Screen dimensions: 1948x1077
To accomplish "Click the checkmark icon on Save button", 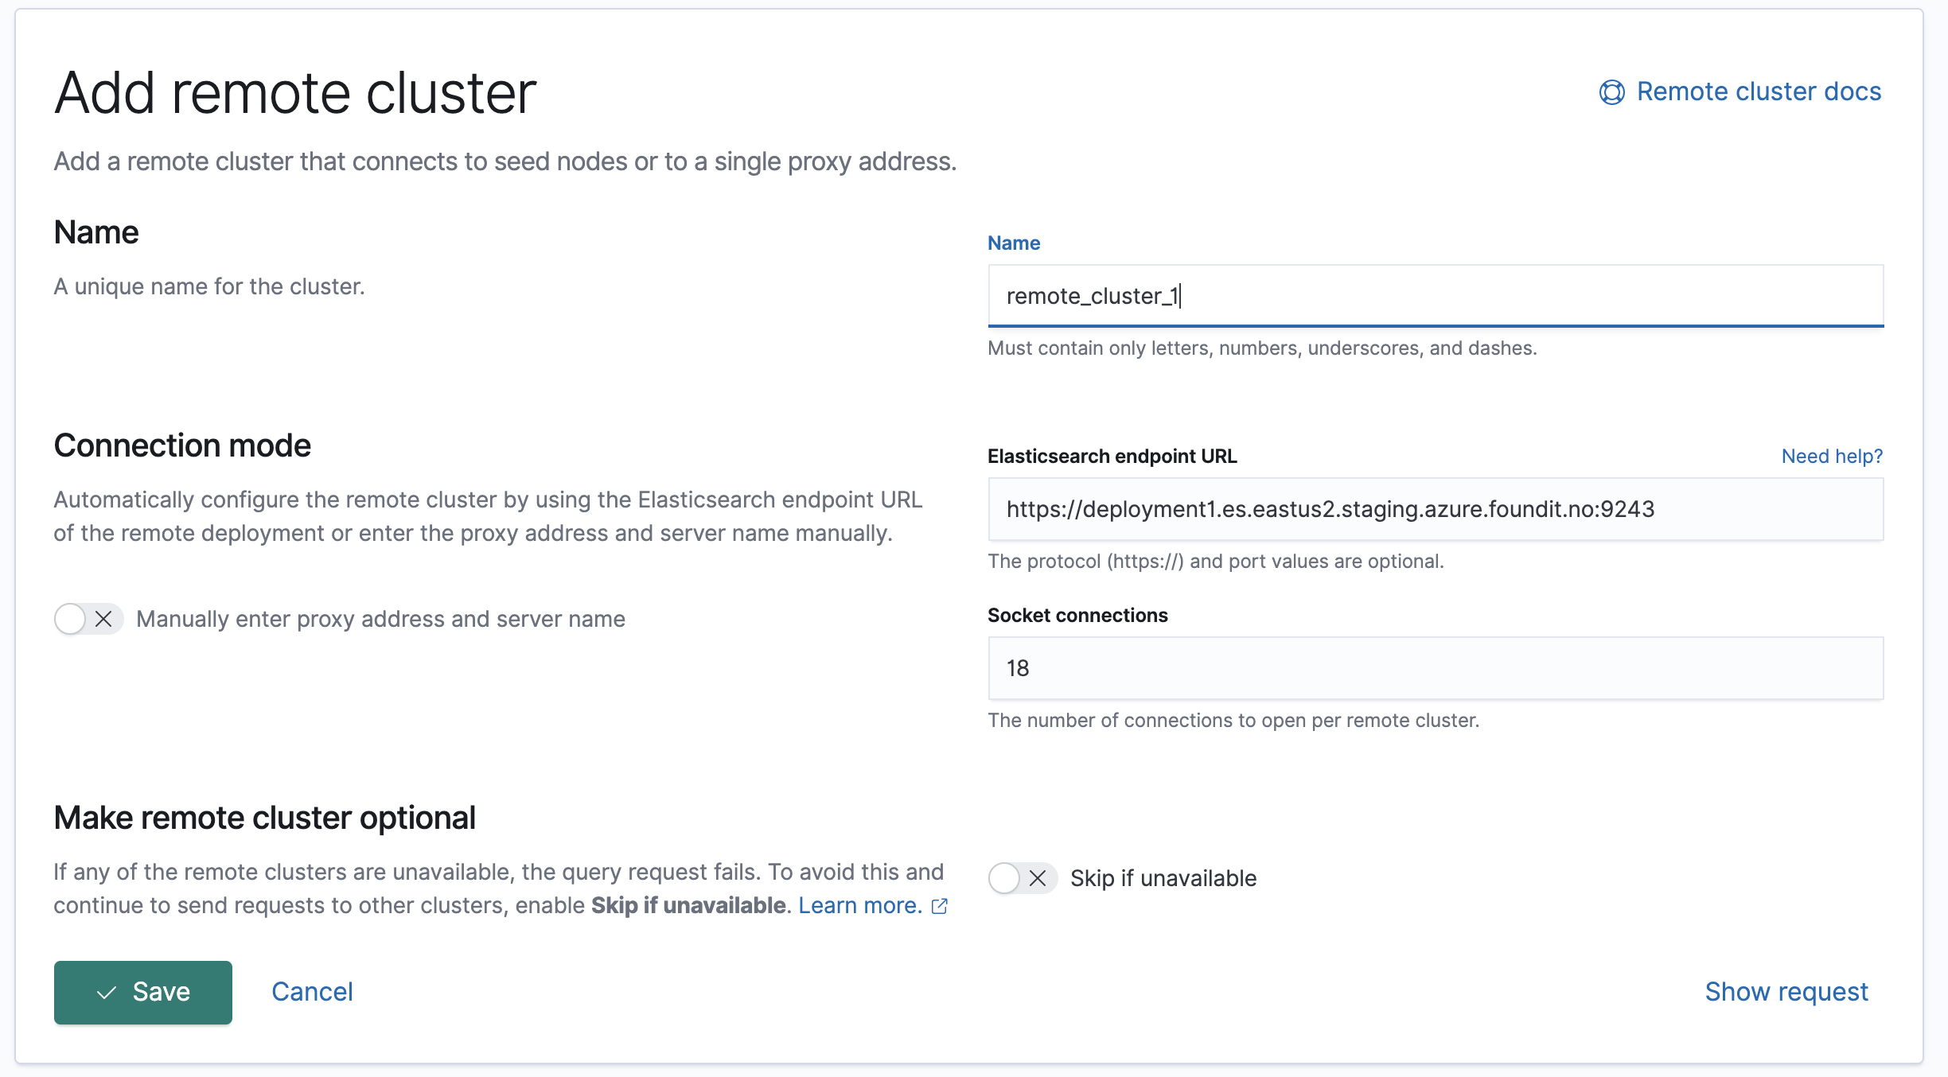I will [x=107, y=993].
